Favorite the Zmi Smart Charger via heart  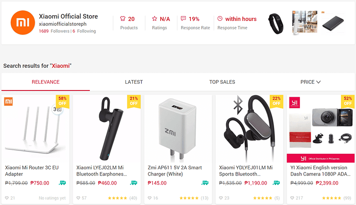(150, 198)
